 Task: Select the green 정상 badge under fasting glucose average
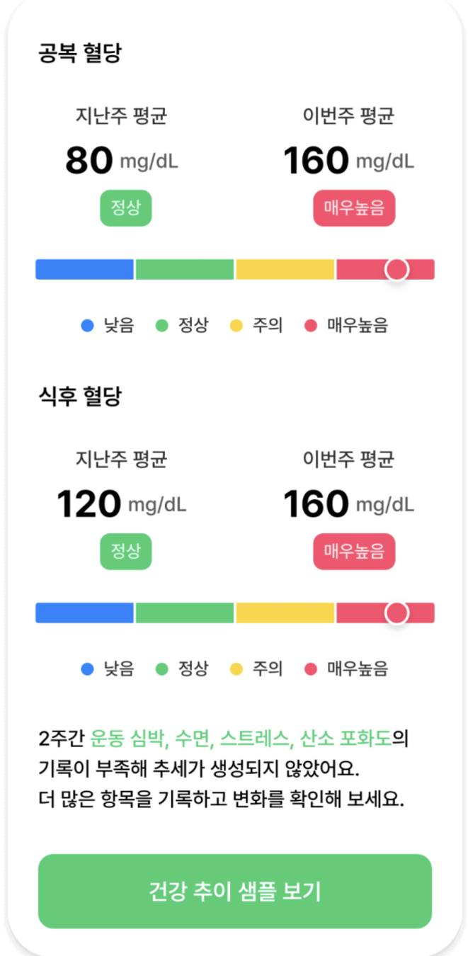[x=125, y=208]
